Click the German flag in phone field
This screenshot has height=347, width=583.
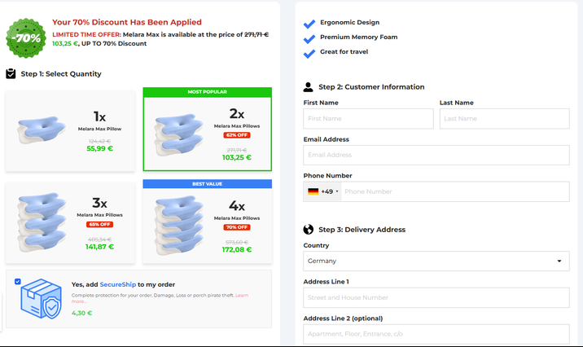(x=313, y=191)
